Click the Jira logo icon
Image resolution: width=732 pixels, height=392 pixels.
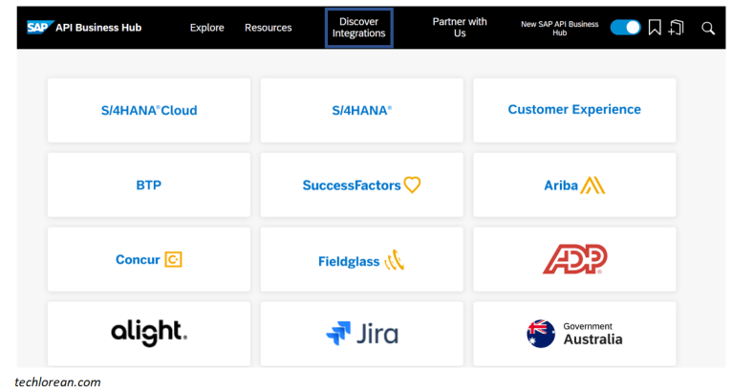point(338,333)
